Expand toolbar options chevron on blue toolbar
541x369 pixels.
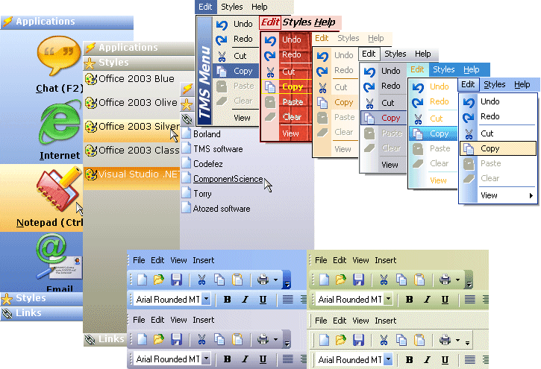click(287, 280)
